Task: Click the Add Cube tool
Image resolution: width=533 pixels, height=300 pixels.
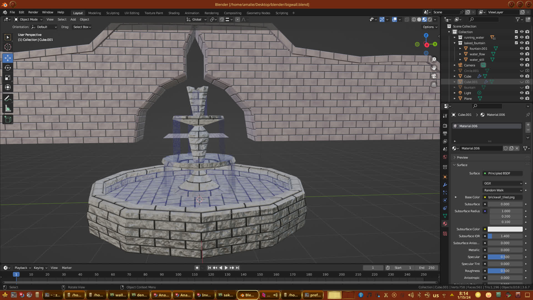Action: point(8,119)
